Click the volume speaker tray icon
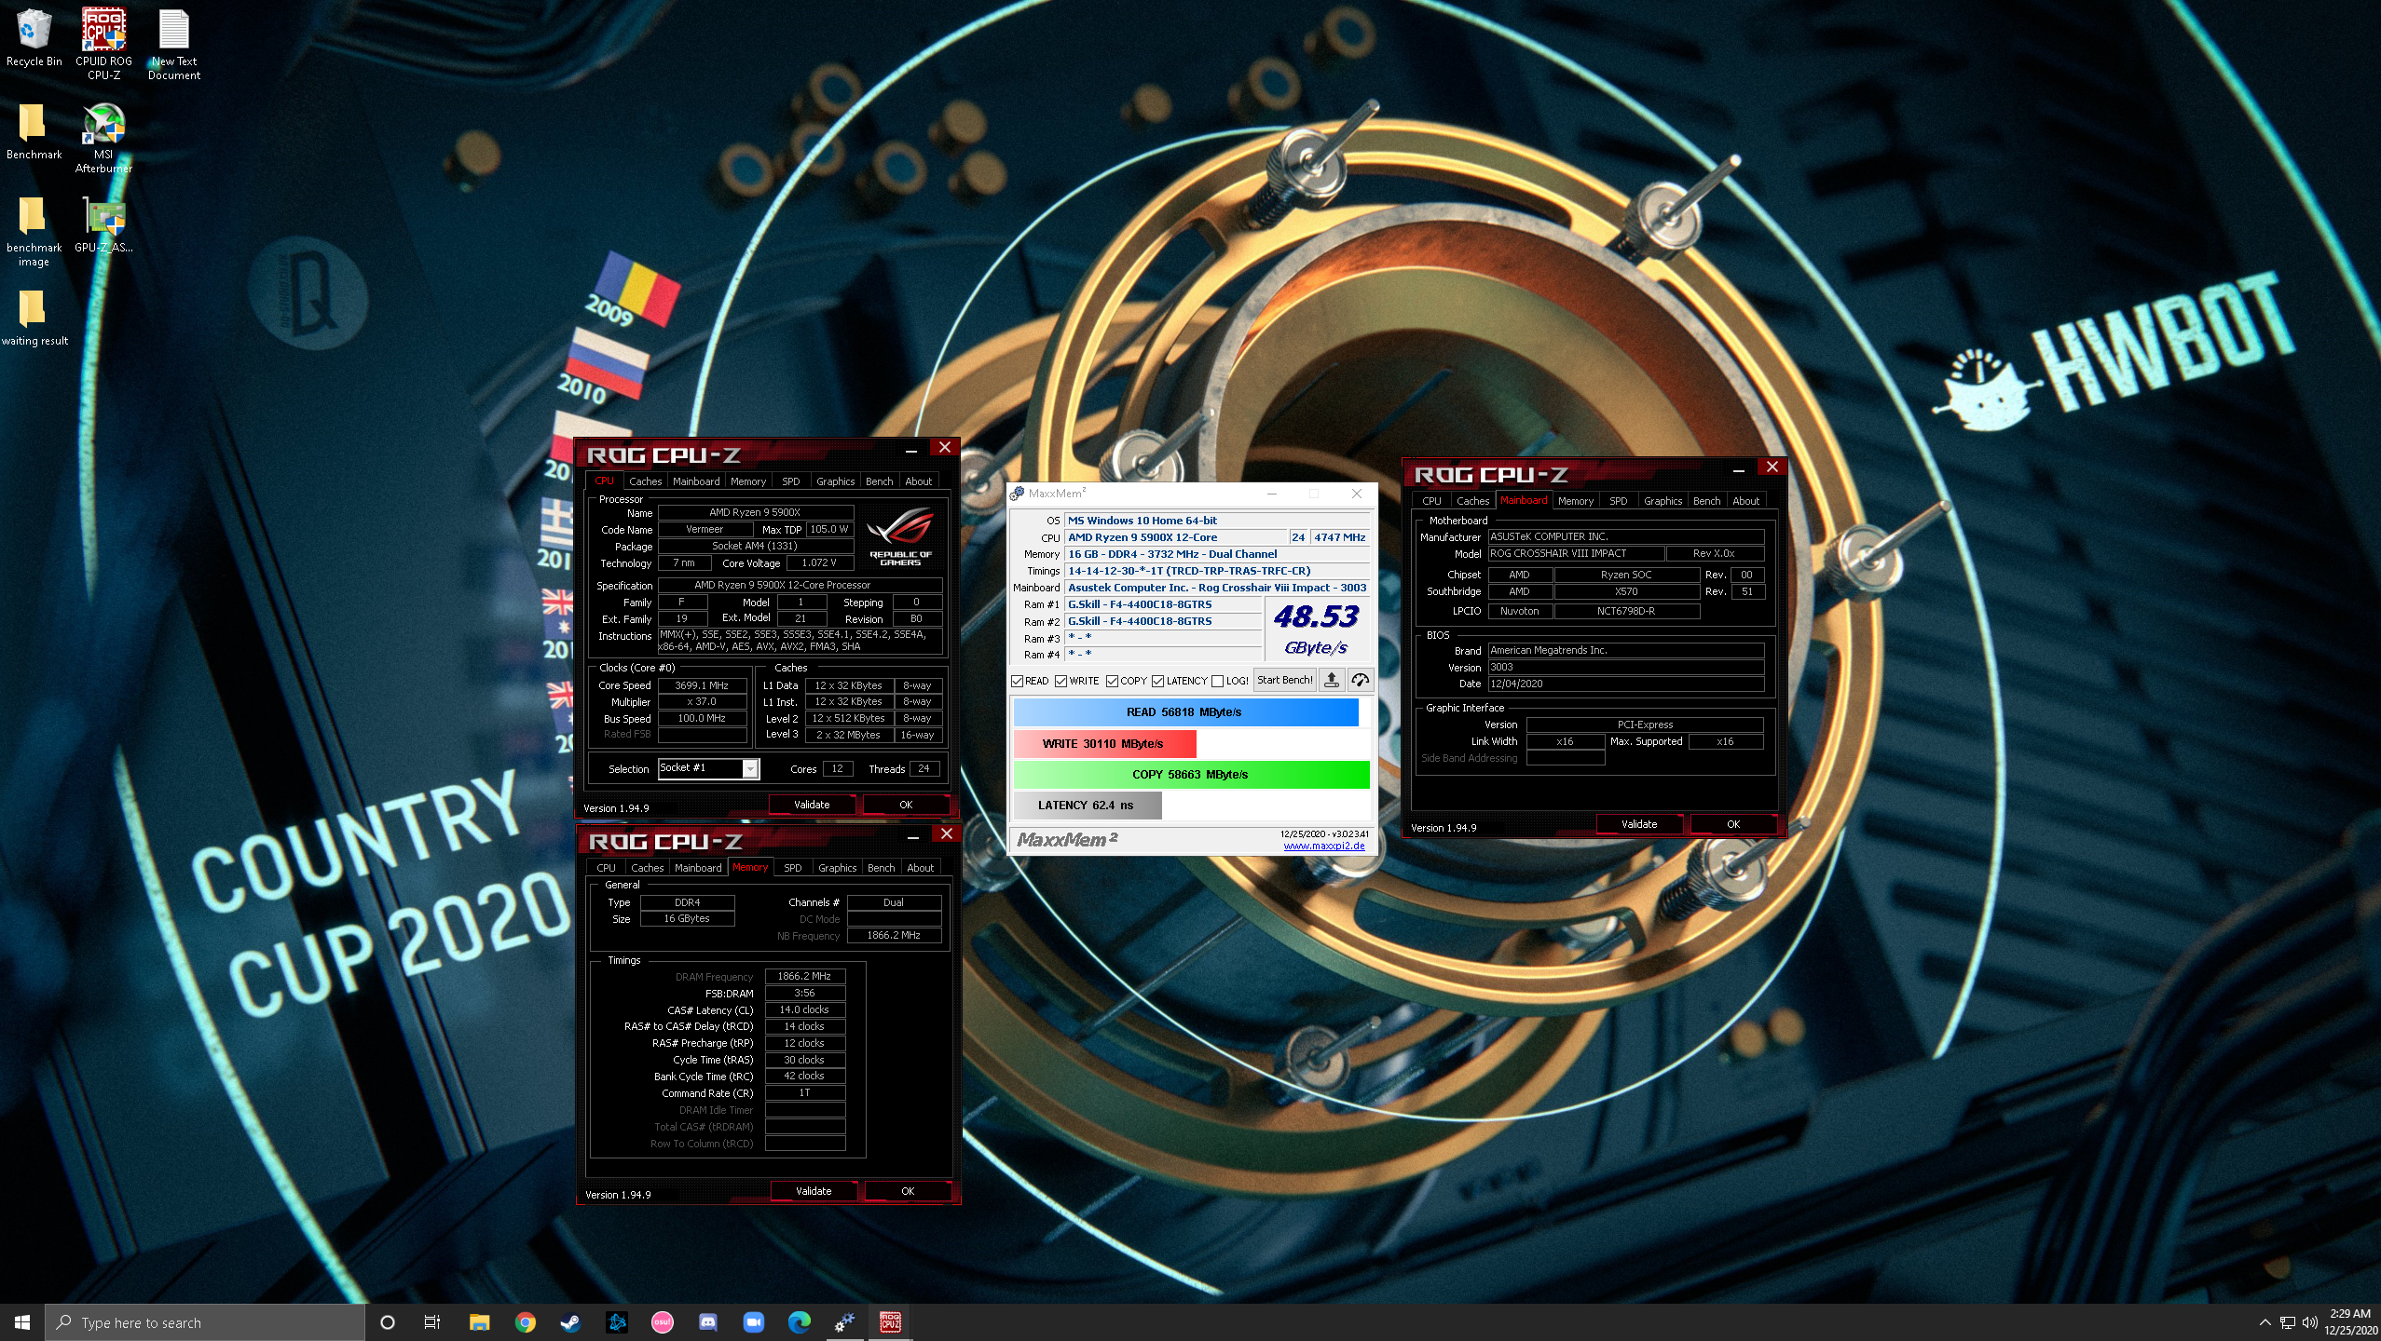Image resolution: width=2381 pixels, height=1341 pixels. click(2309, 1322)
